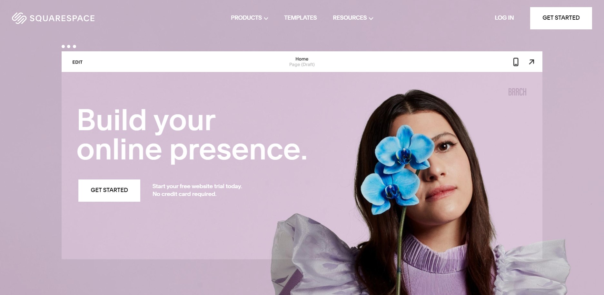Click the BRRCH site logo
Image resolution: width=604 pixels, height=295 pixels.
tap(517, 92)
